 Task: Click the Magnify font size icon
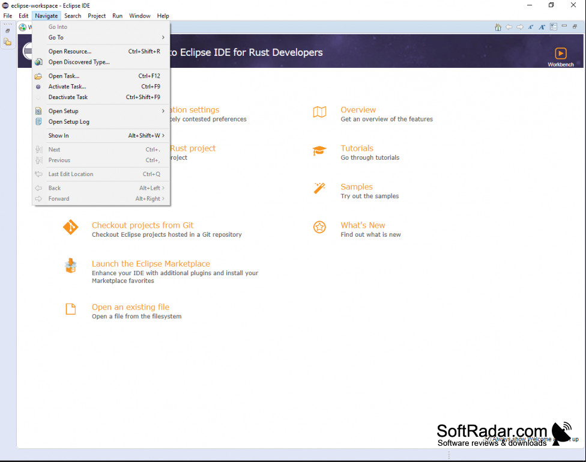tap(542, 27)
